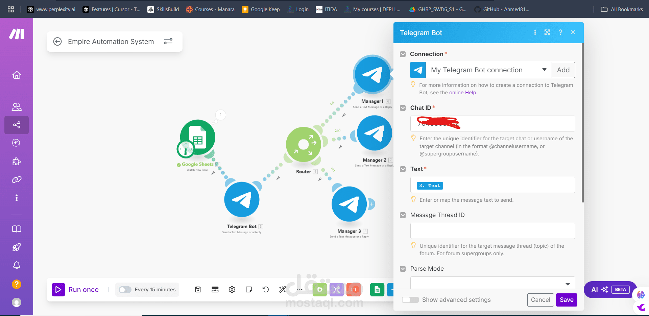The height and width of the screenshot is (316, 649).
Task: Open Scenarios share icon in sidebar
Action: [x=17, y=125]
